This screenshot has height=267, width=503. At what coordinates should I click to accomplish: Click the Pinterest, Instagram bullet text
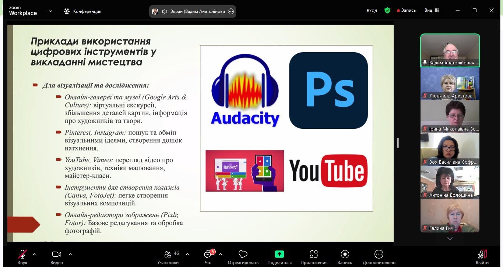click(123, 140)
